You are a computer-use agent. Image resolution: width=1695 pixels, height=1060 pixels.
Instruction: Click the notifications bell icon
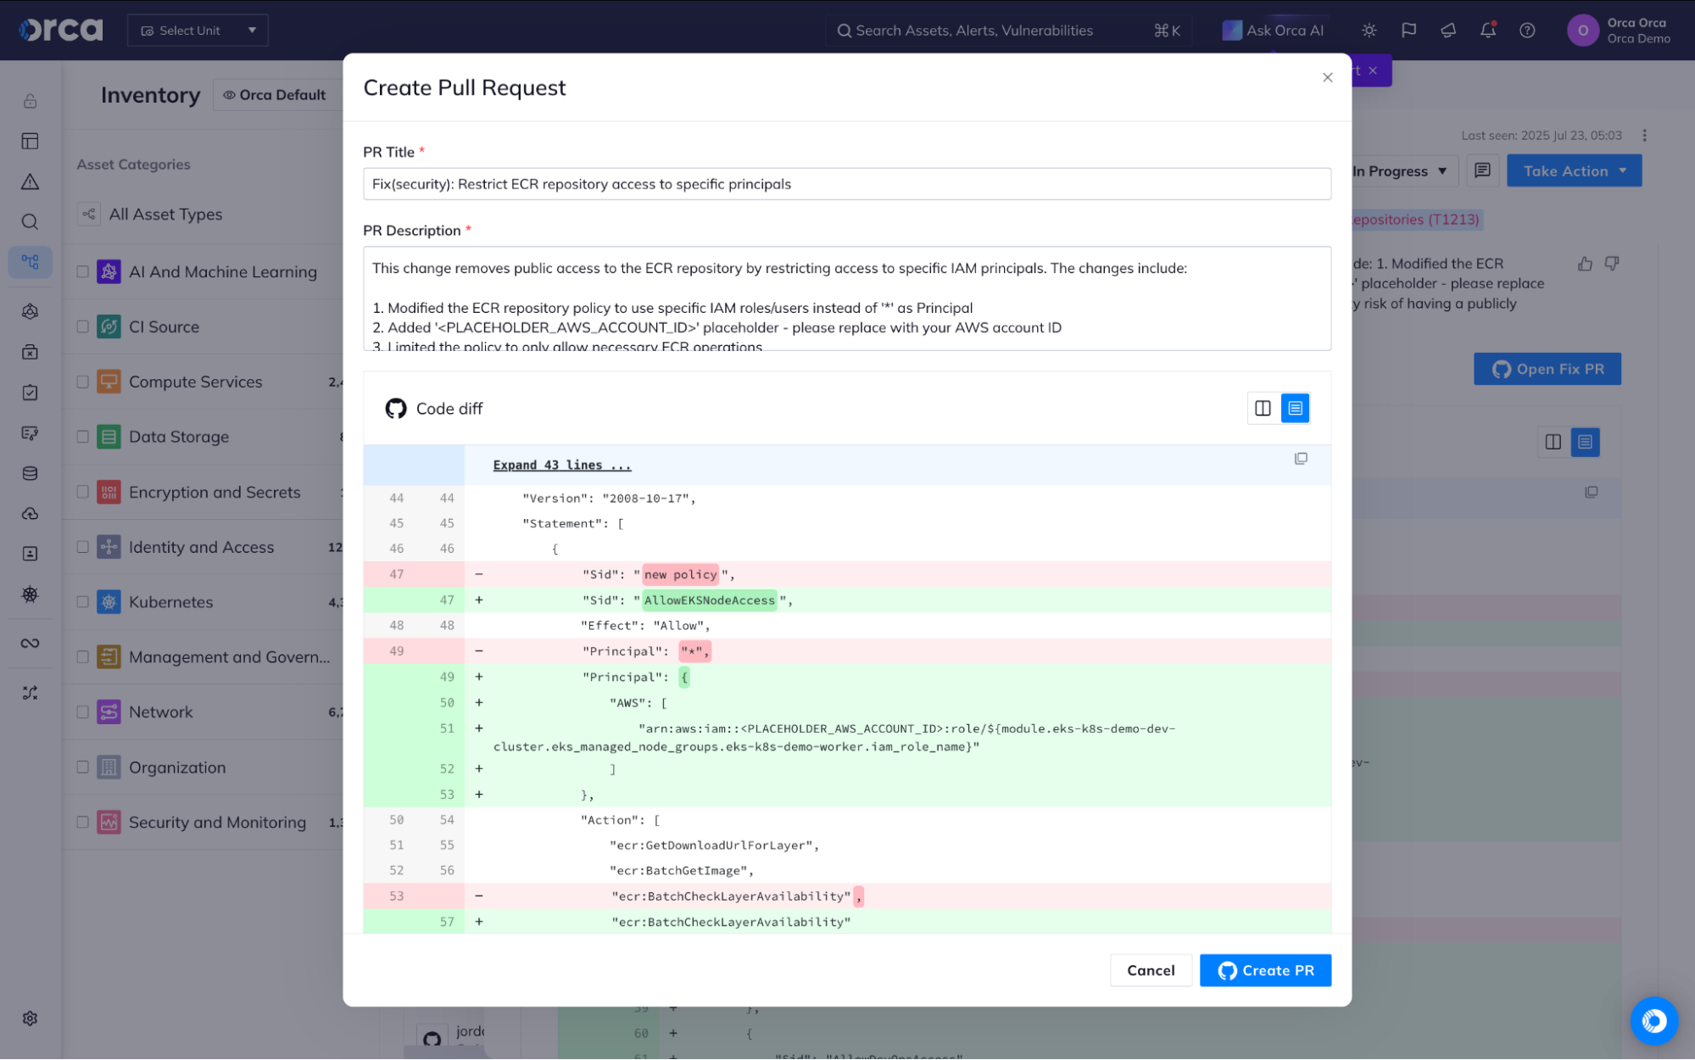click(1487, 31)
